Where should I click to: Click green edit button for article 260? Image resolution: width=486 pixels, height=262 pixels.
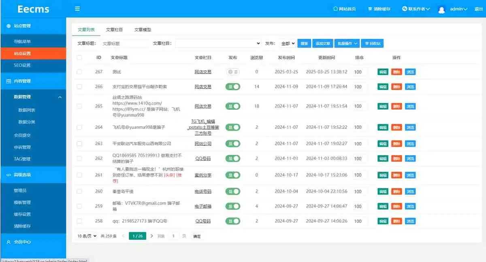383,191
